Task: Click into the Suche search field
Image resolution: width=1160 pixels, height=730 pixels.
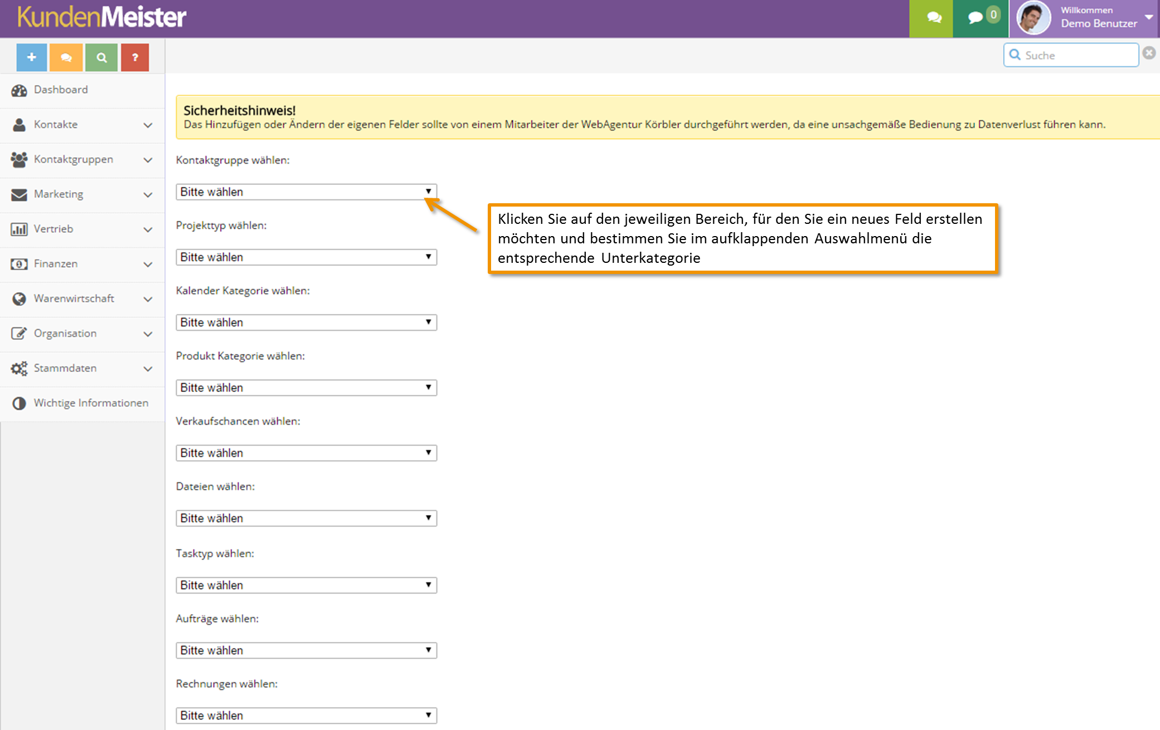Action: pos(1071,55)
